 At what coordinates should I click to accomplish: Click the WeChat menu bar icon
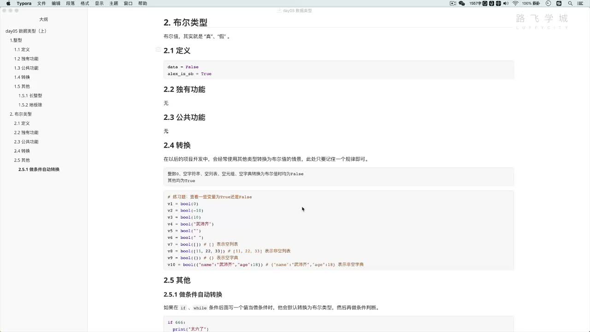(x=462, y=3)
